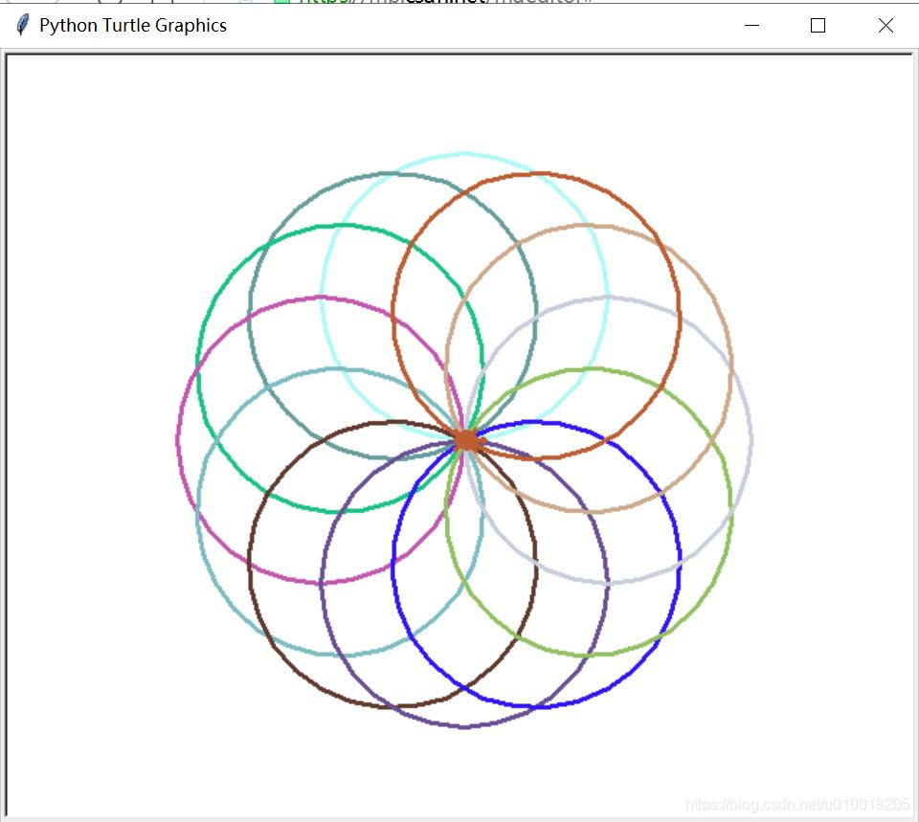Click the feather icon in the title bar
Screen dimensions: 919x822
(22, 25)
